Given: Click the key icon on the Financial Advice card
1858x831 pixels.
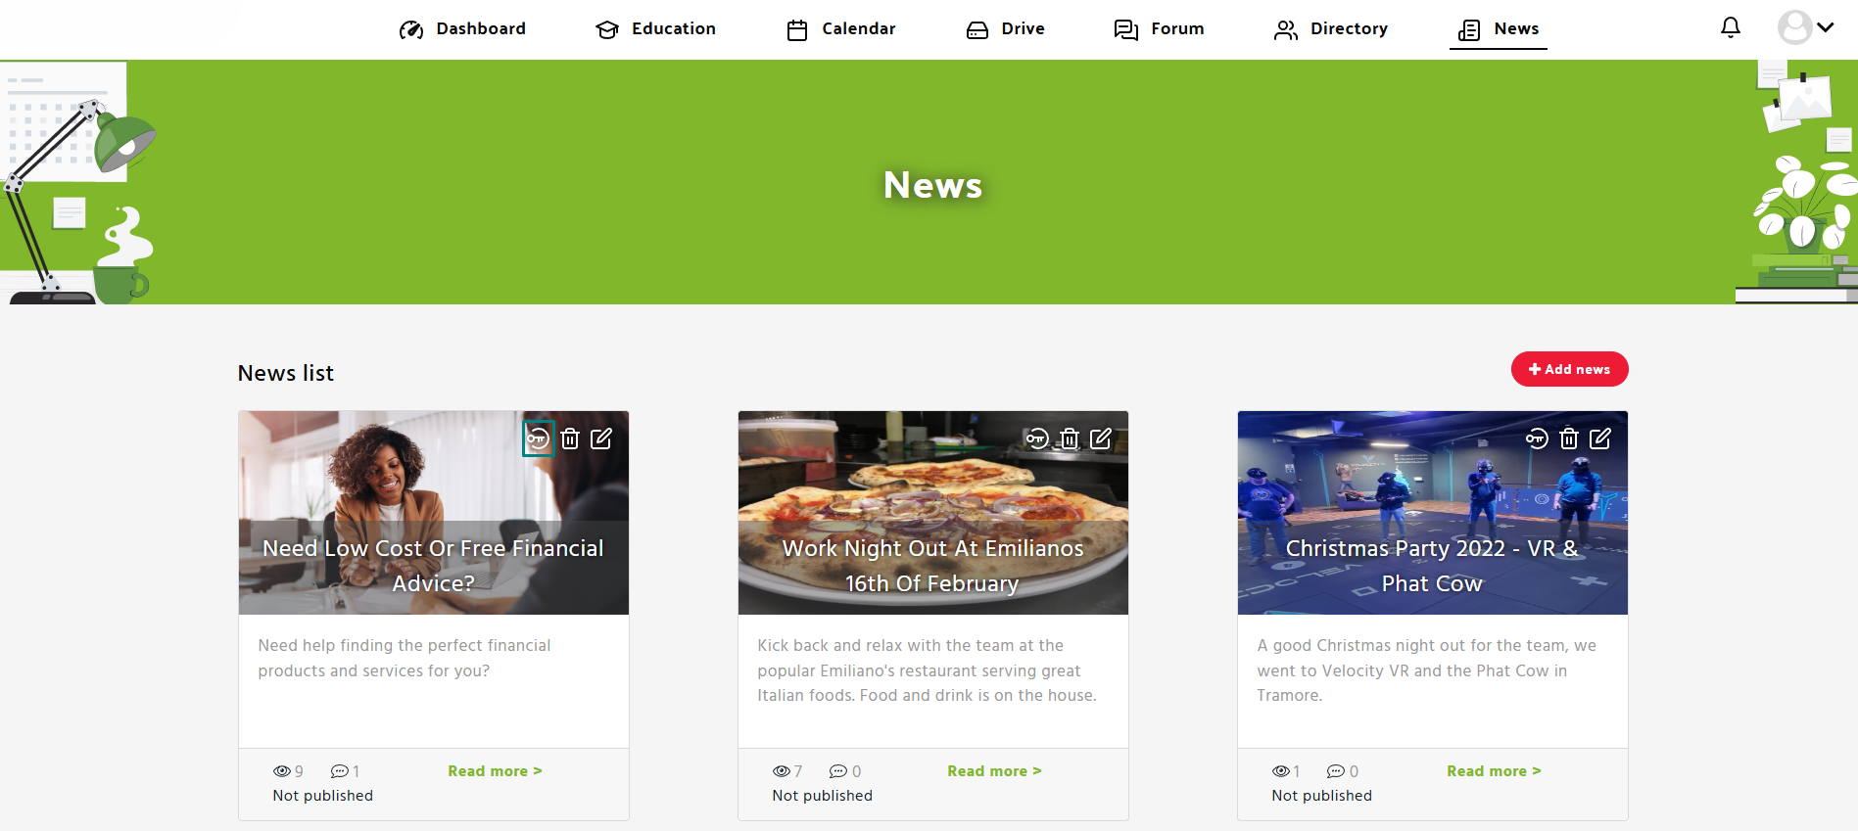Looking at the screenshot, I should click(538, 439).
